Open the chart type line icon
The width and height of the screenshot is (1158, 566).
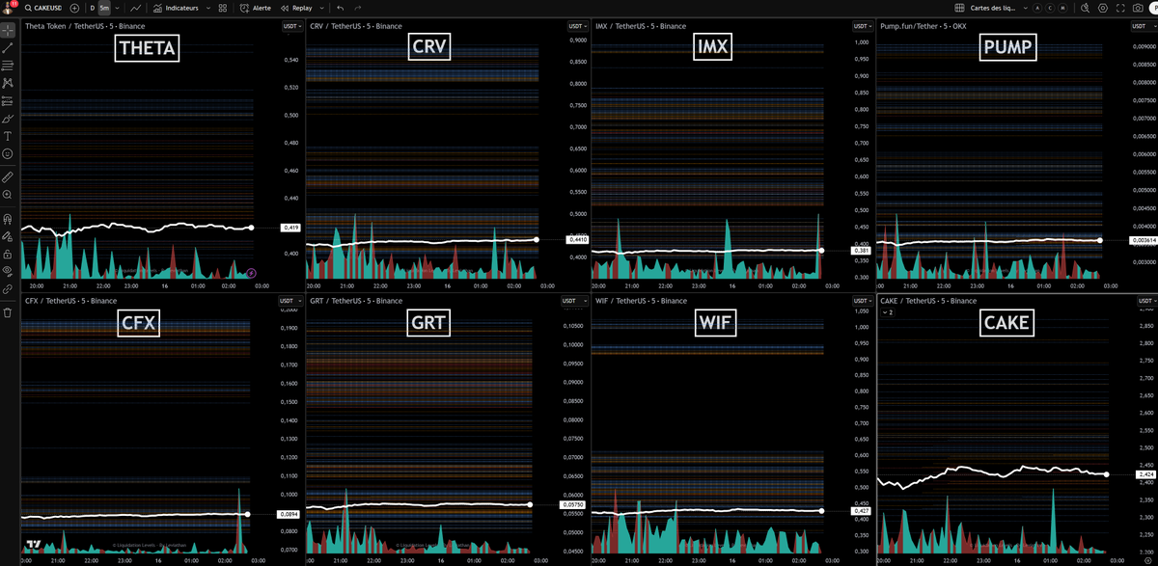click(x=136, y=8)
